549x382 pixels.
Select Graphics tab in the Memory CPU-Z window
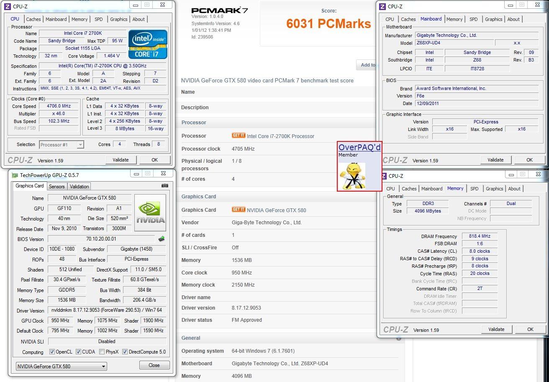tap(495, 189)
